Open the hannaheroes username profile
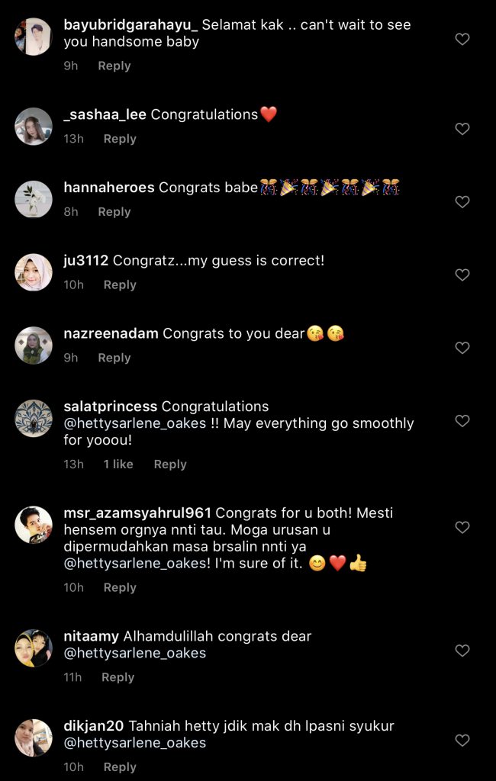 click(x=109, y=188)
